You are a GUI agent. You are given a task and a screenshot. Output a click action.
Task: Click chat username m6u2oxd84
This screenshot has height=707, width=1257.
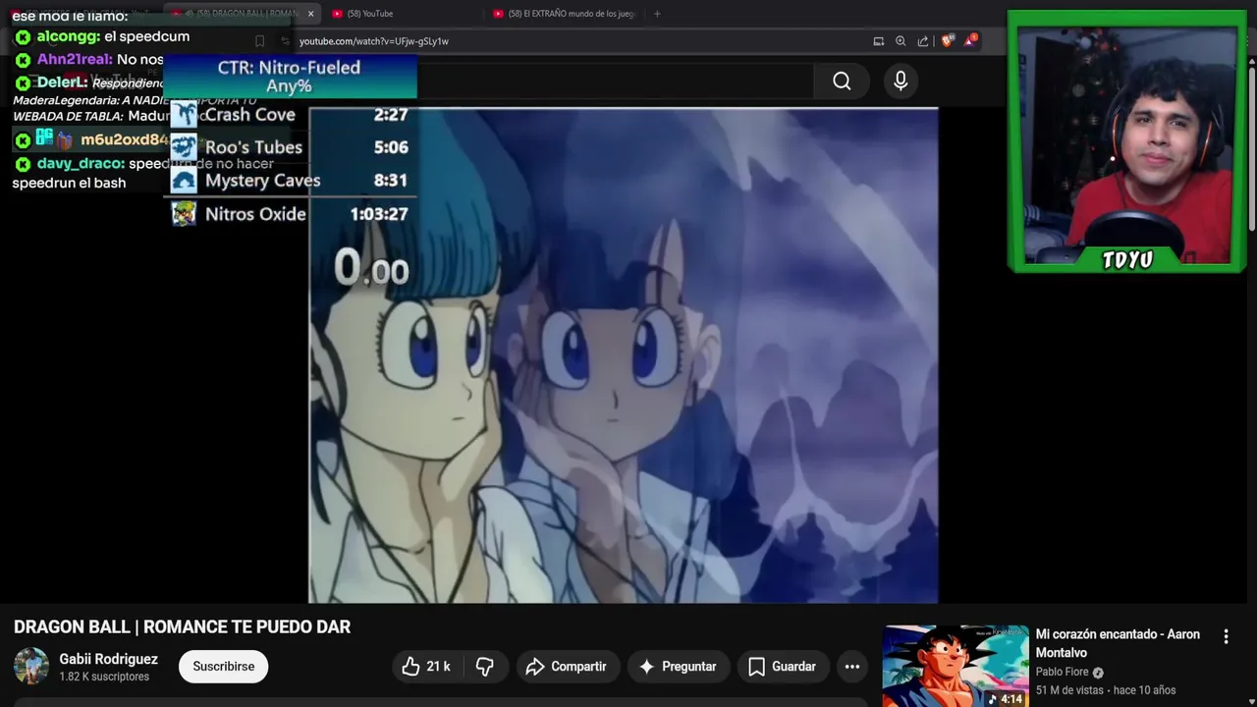(125, 140)
